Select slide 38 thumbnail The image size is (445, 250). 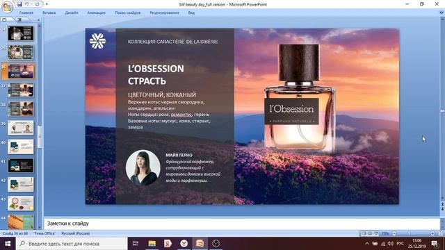[21, 109]
